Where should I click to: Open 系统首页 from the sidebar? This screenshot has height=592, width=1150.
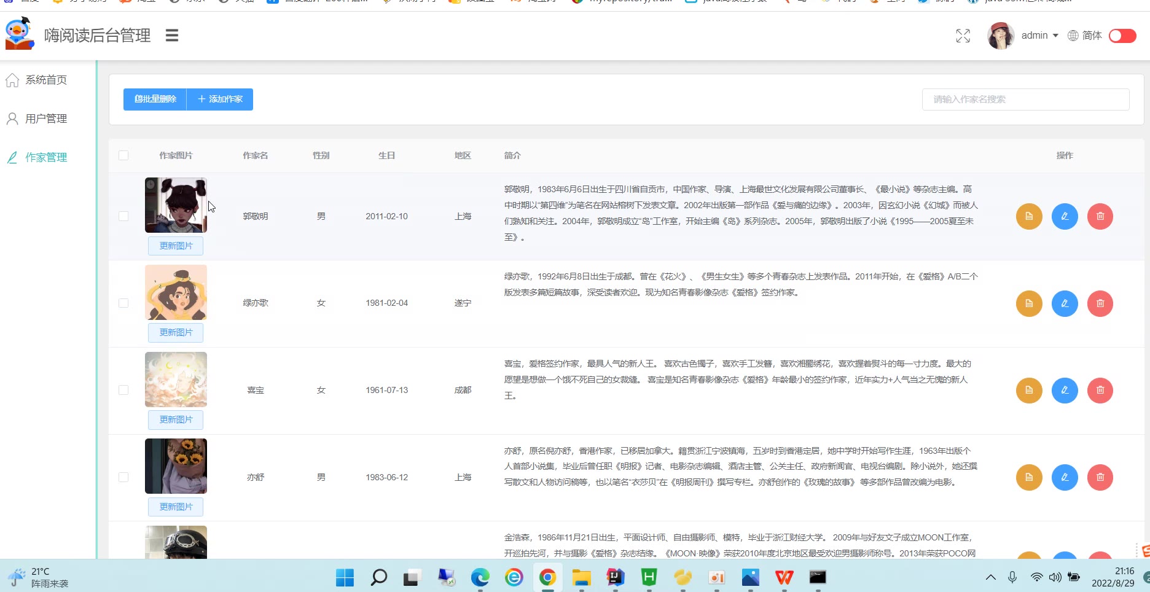[x=45, y=80]
